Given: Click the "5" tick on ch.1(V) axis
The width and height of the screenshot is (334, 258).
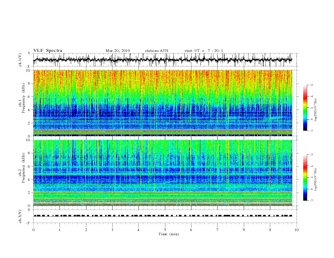Looking at the screenshot, I should (x=29, y=54).
